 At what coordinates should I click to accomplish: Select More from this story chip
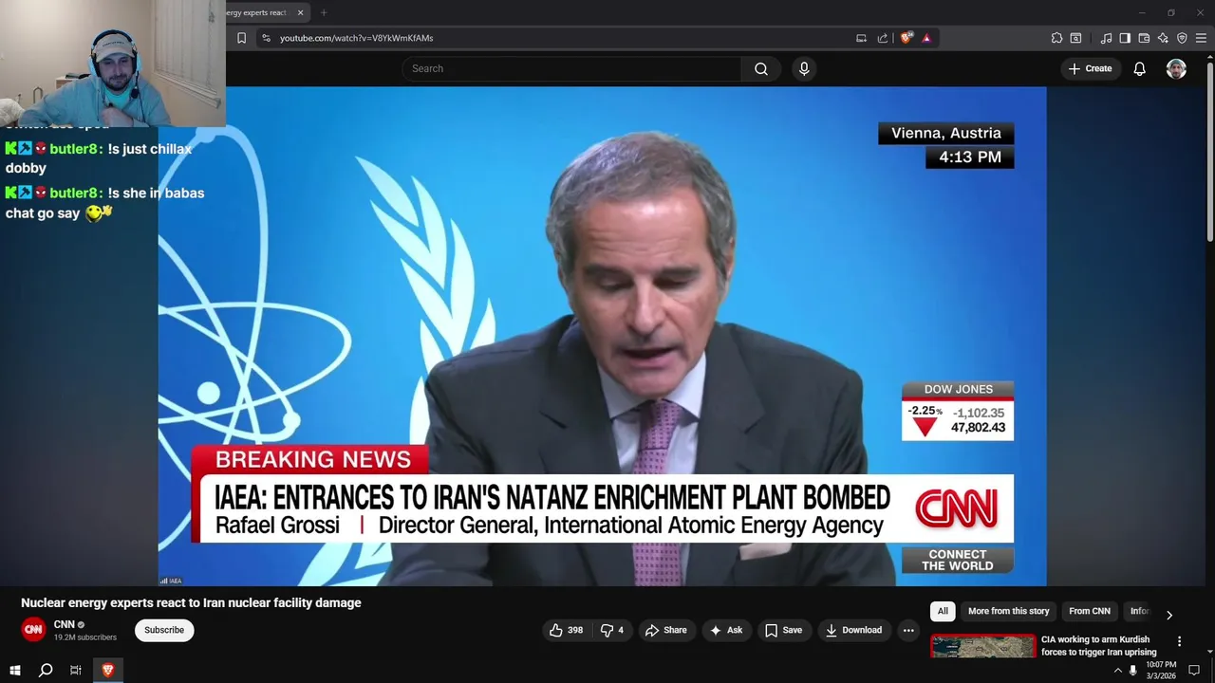(x=1008, y=611)
